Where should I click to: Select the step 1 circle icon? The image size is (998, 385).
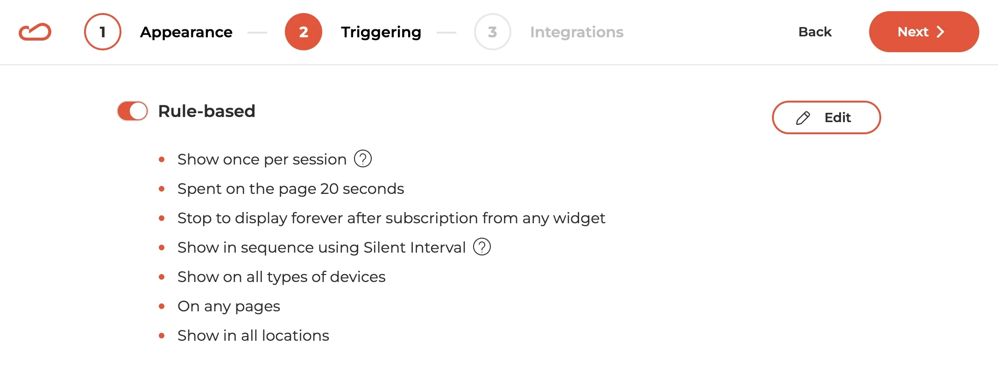click(x=103, y=32)
